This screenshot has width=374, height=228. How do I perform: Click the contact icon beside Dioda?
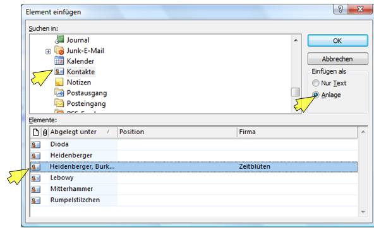(36, 144)
